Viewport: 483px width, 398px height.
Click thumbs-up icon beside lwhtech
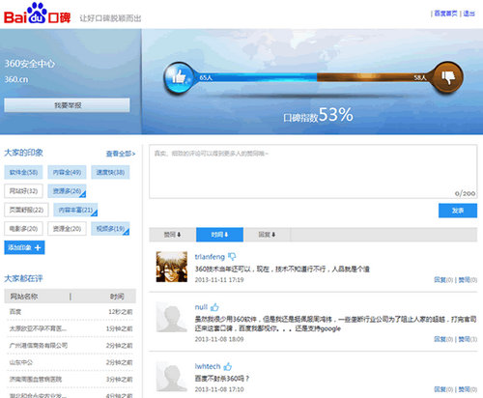[x=228, y=366]
